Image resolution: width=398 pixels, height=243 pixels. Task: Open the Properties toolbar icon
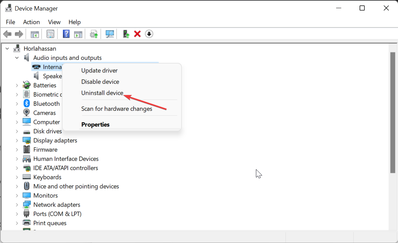click(x=50, y=34)
